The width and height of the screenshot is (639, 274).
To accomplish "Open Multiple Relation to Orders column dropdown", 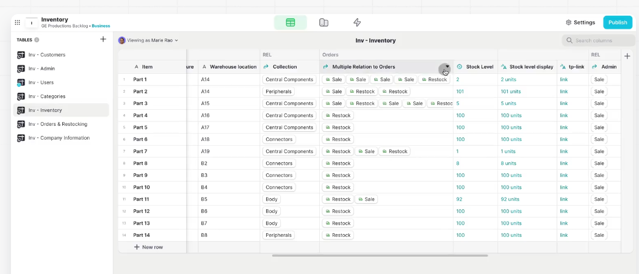I will [447, 67].
